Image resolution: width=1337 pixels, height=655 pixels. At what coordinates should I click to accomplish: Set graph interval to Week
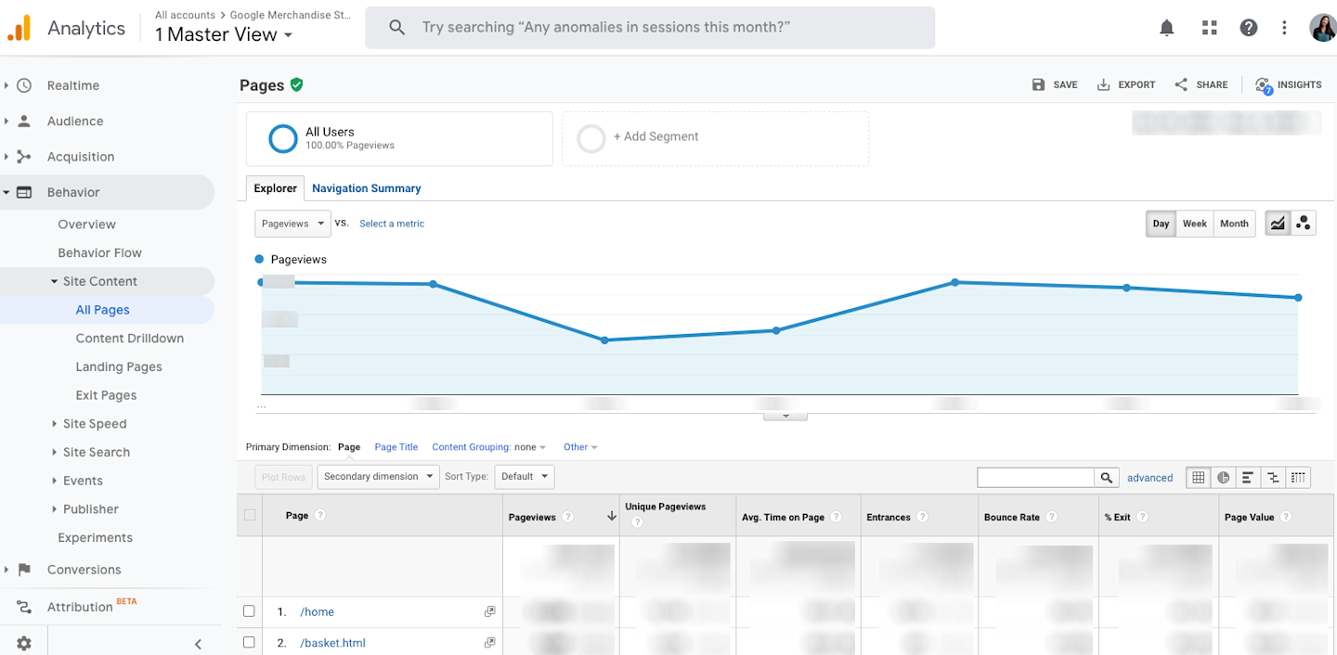(x=1195, y=224)
